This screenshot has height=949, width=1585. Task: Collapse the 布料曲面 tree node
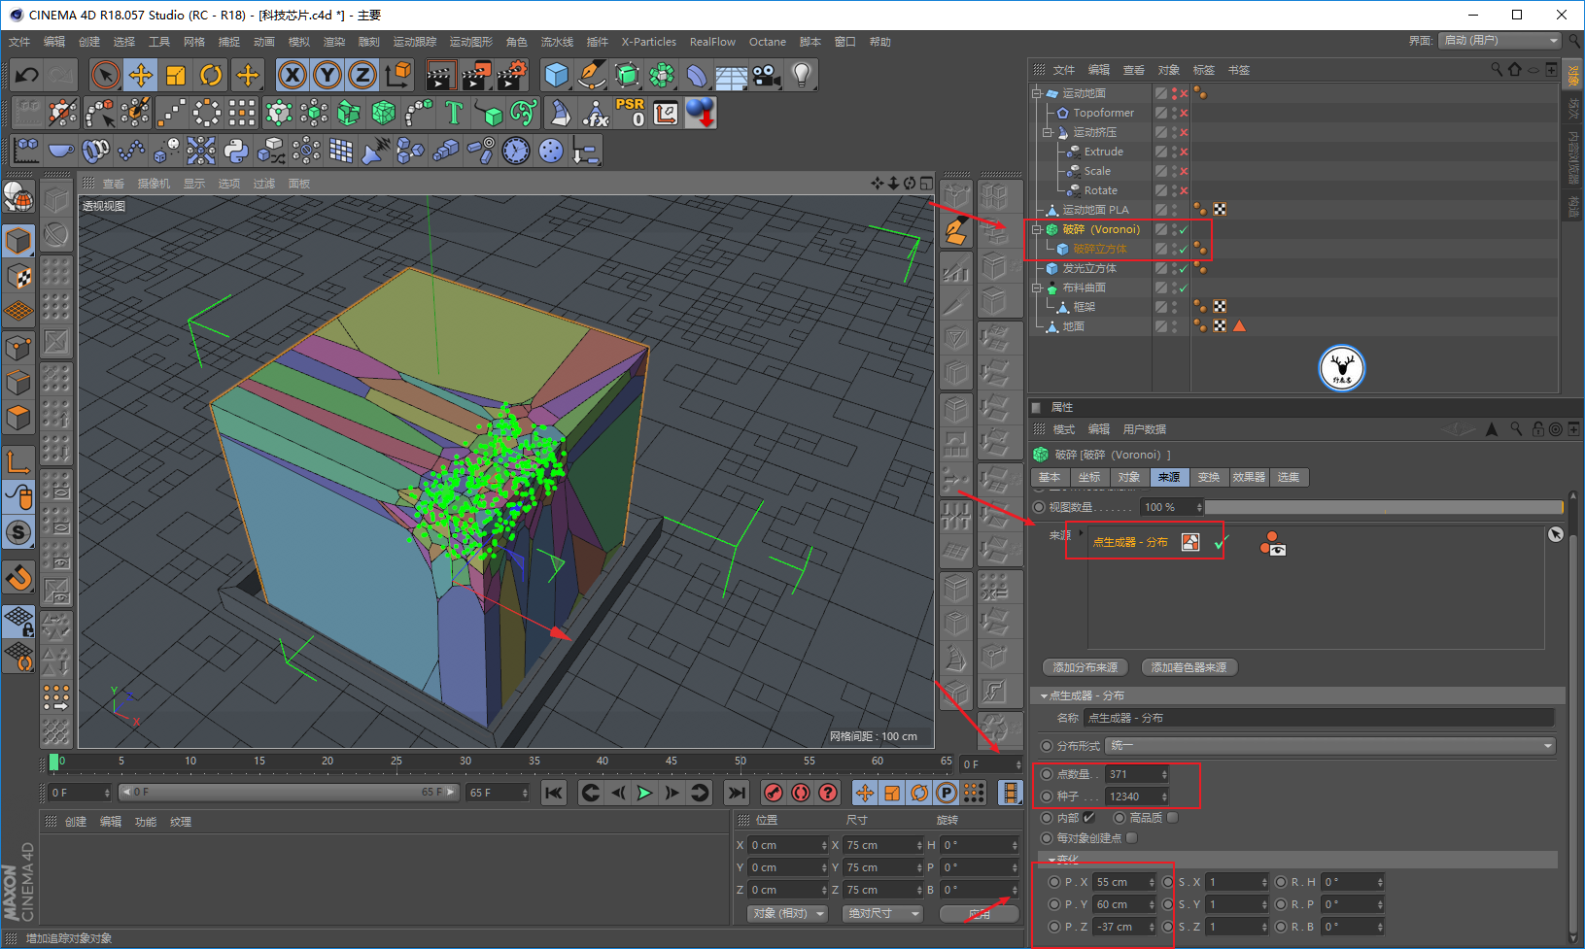tap(1037, 288)
